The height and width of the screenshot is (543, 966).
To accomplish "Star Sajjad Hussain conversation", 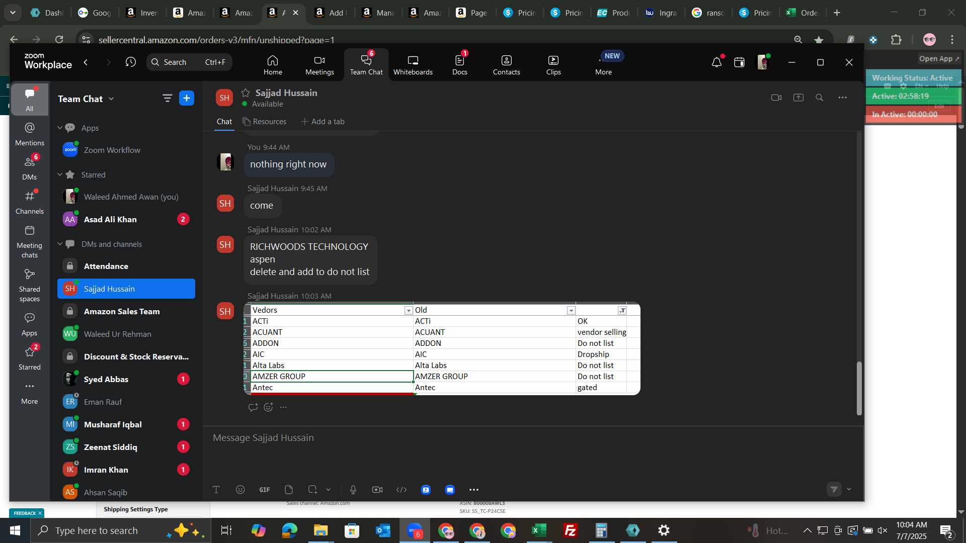I will (246, 93).
